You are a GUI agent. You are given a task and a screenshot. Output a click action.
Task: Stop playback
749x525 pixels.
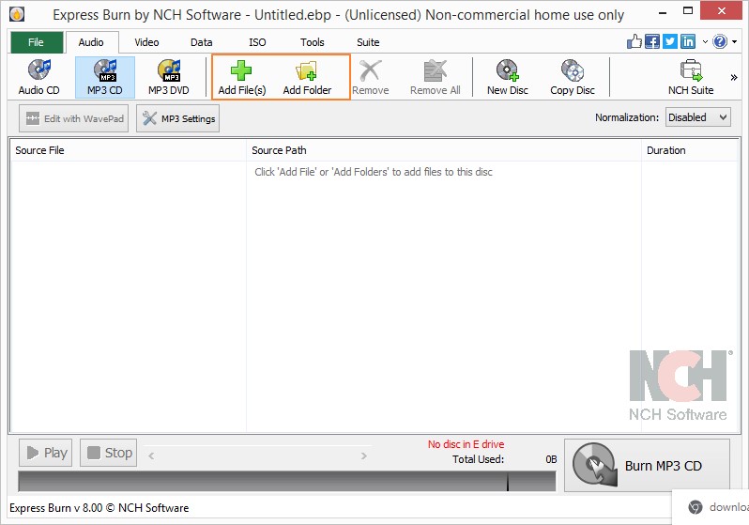click(x=109, y=453)
